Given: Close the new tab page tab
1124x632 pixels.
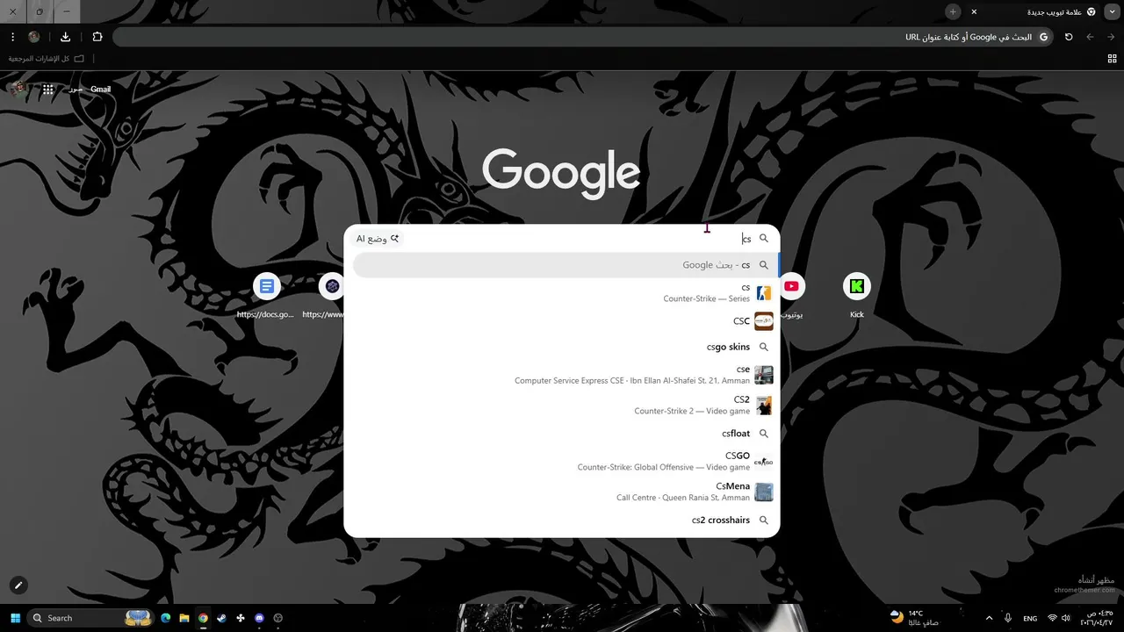Looking at the screenshot, I should pos(974,11).
